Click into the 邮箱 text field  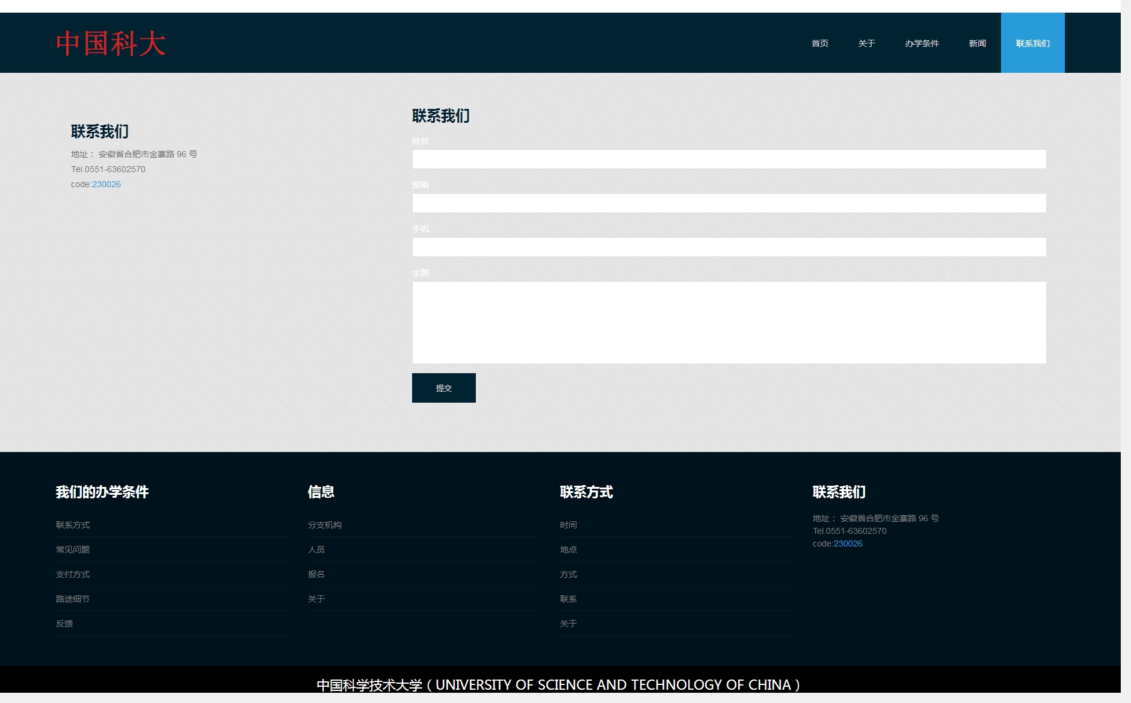coord(729,203)
